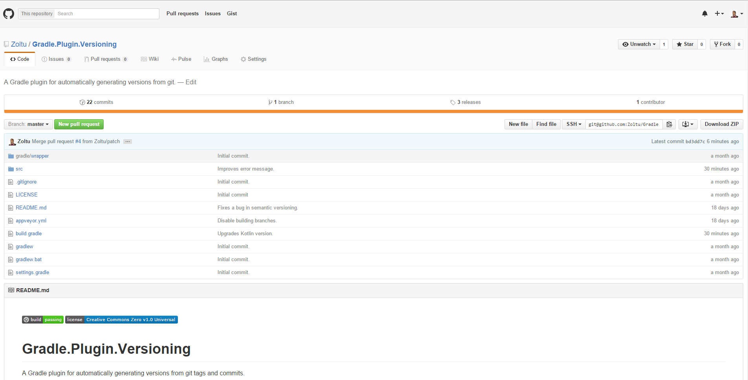
Task: Expand the commit message ellipsis button
Action: (128, 142)
